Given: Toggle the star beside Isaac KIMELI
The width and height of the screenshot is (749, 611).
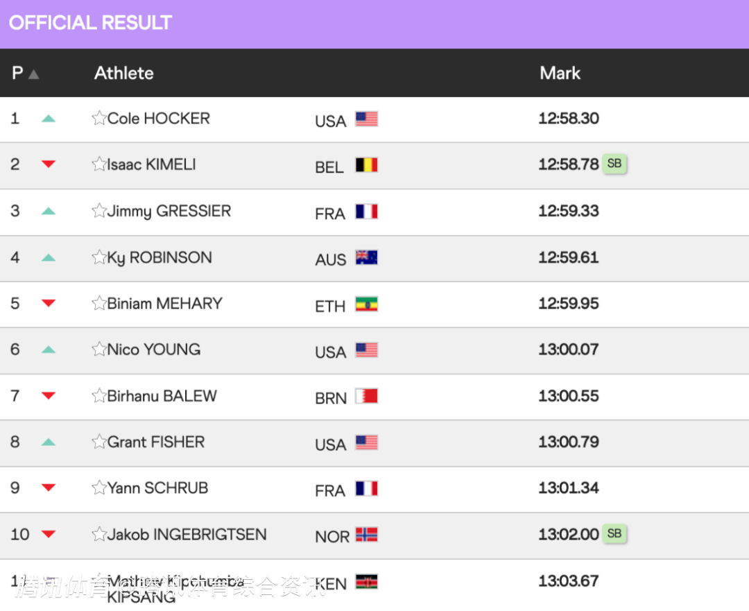Looking at the screenshot, I should click(x=99, y=164).
